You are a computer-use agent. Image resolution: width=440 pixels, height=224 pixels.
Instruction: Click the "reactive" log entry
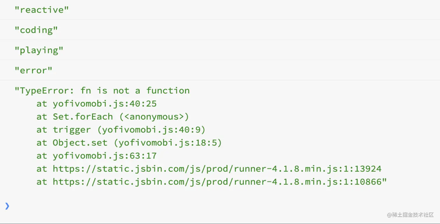(220, 10)
